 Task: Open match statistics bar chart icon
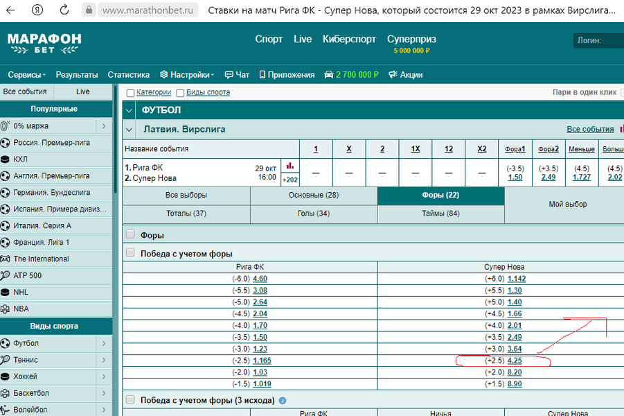click(x=290, y=166)
